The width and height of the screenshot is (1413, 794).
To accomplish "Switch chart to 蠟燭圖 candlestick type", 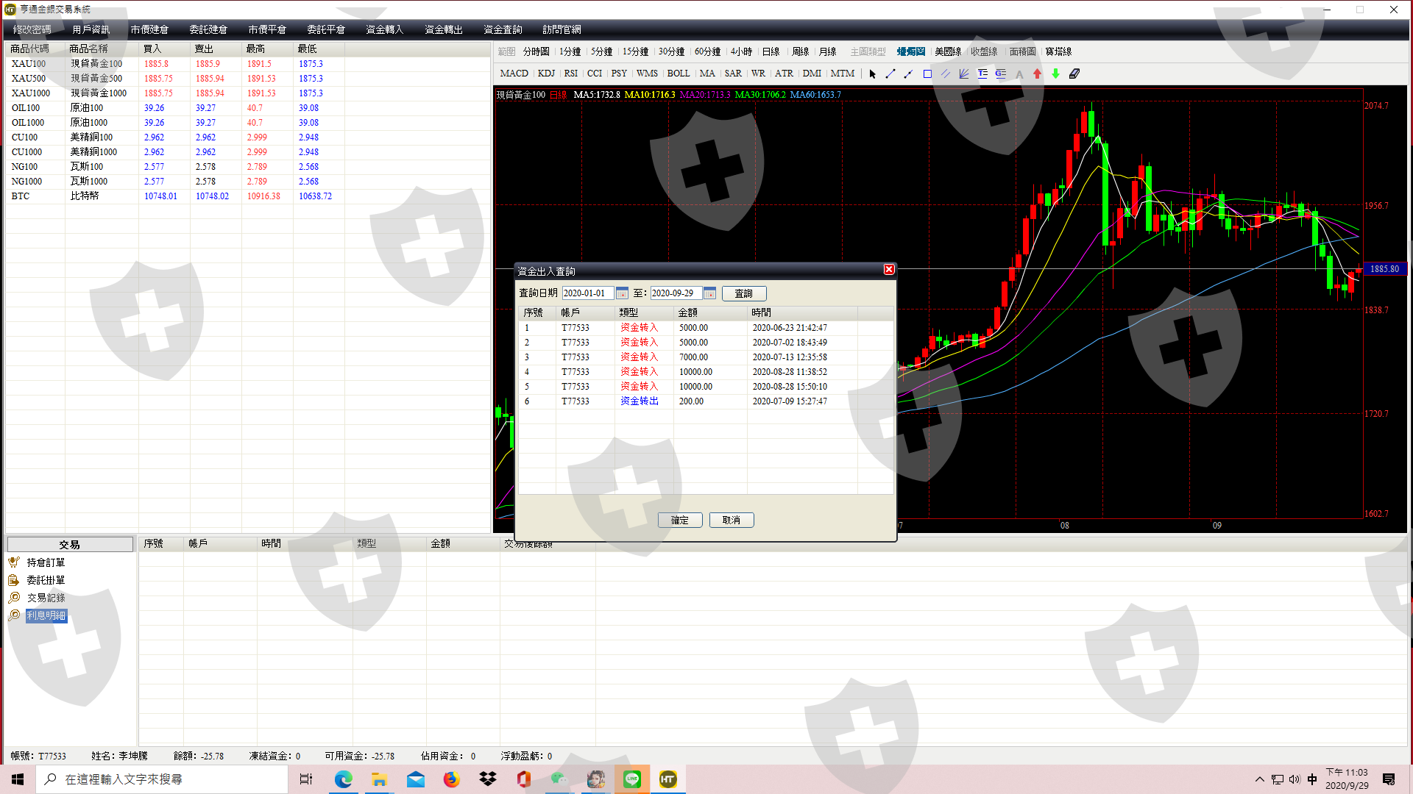I will [x=911, y=51].
